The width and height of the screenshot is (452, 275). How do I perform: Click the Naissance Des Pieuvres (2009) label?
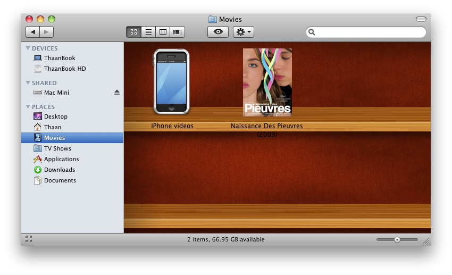pos(267,130)
